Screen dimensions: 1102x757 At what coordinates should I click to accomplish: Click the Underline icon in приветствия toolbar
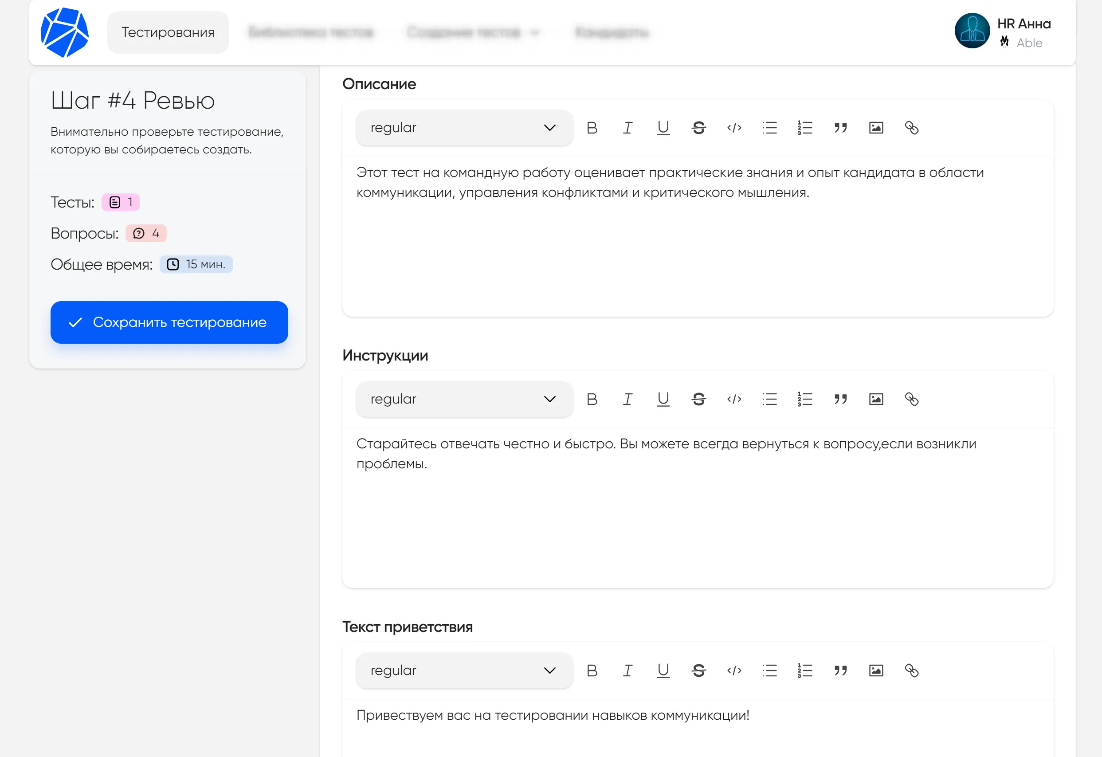[662, 670]
